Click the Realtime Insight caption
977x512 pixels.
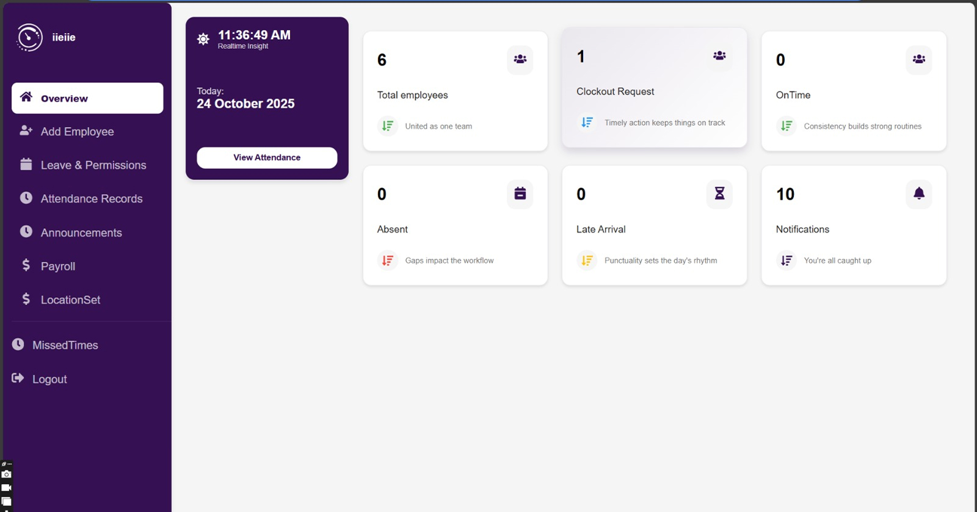pos(243,46)
